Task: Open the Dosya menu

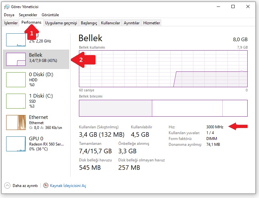Action: (x=9, y=15)
